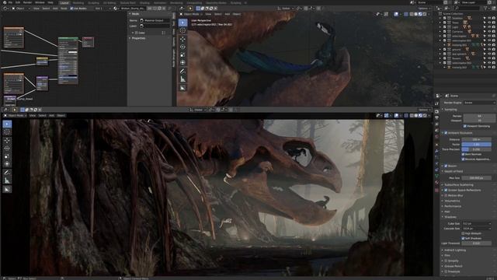Toggle Screen Space Reflections checkbox
This screenshot has height=280, width=497.
click(x=446, y=190)
